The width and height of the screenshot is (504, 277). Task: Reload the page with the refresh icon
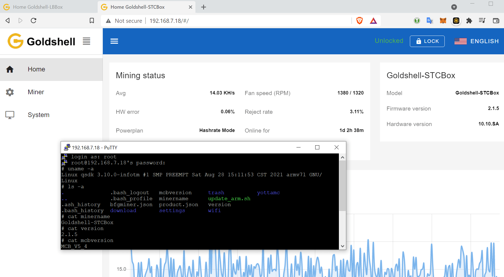point(33,21)
